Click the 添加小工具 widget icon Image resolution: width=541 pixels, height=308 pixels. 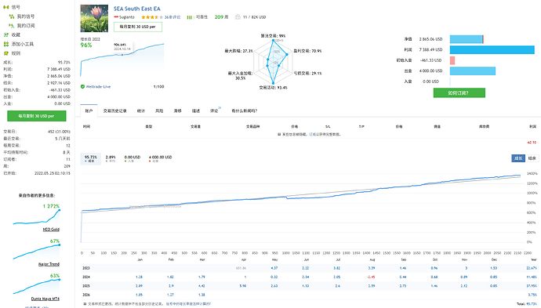click(x=5, y=44)
